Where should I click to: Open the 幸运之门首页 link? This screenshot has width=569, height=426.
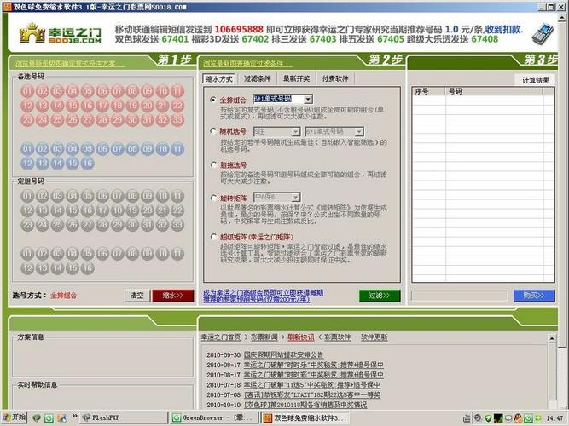pos(221,337)
